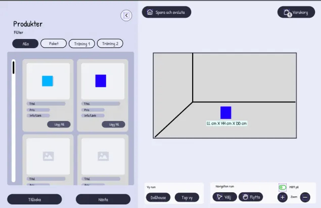Switch to Top vy room view

click(187, 197)
